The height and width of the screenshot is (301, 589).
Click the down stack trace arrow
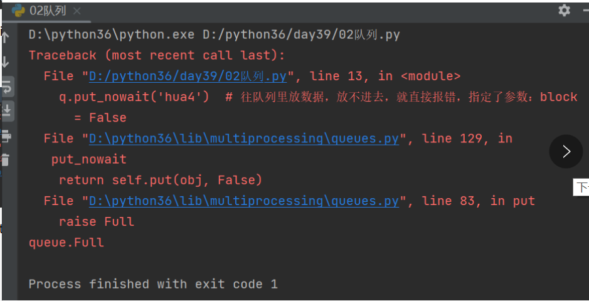(5, 61)
